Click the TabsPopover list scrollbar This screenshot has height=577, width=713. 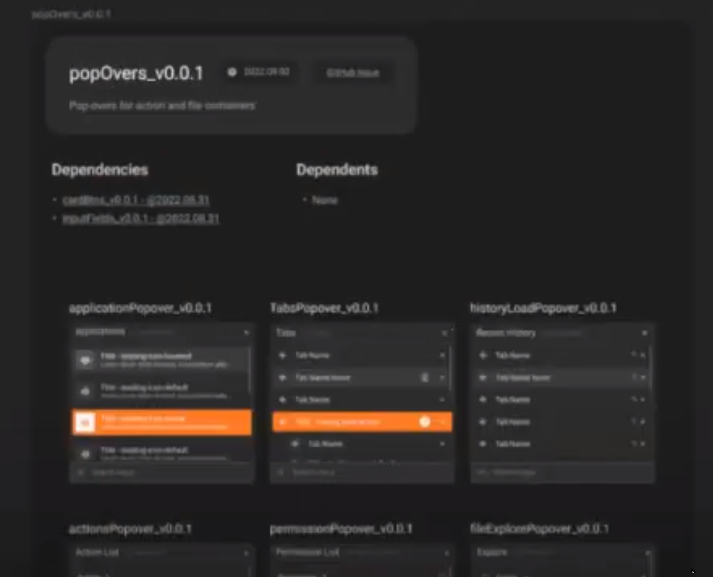450,368
